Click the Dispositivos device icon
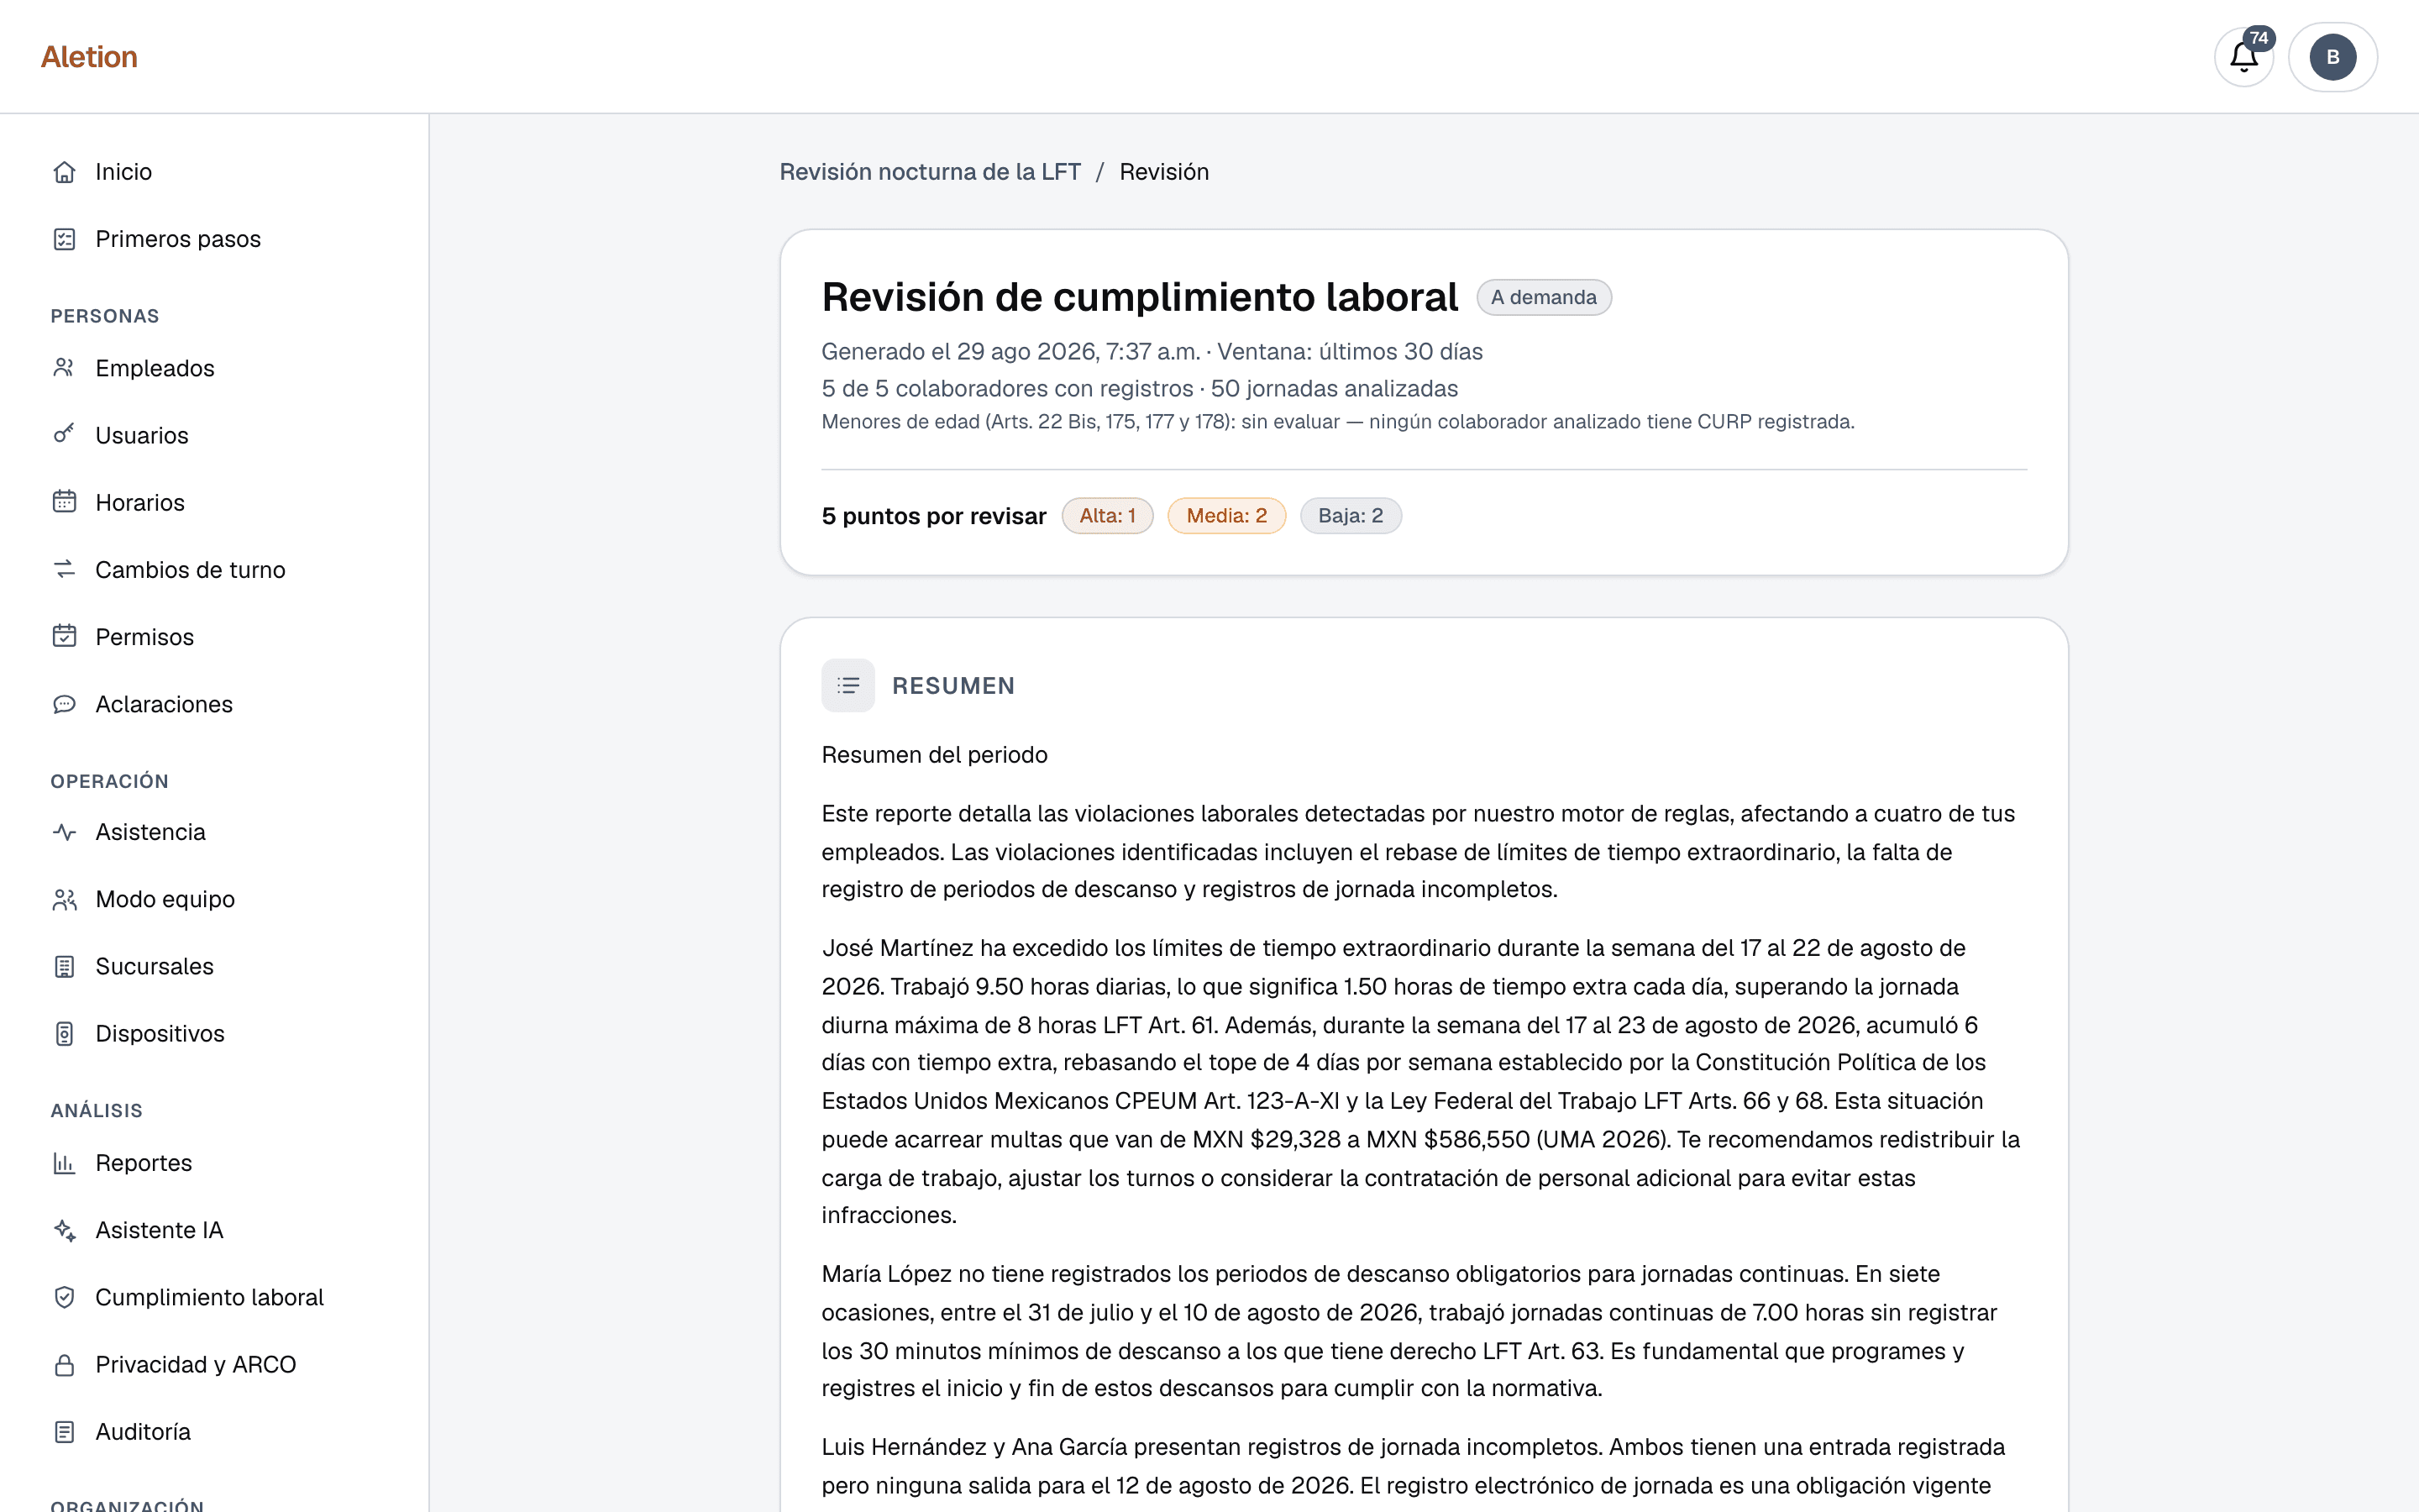This screenshot has height=1512, width=2419. pos(65,1033)
